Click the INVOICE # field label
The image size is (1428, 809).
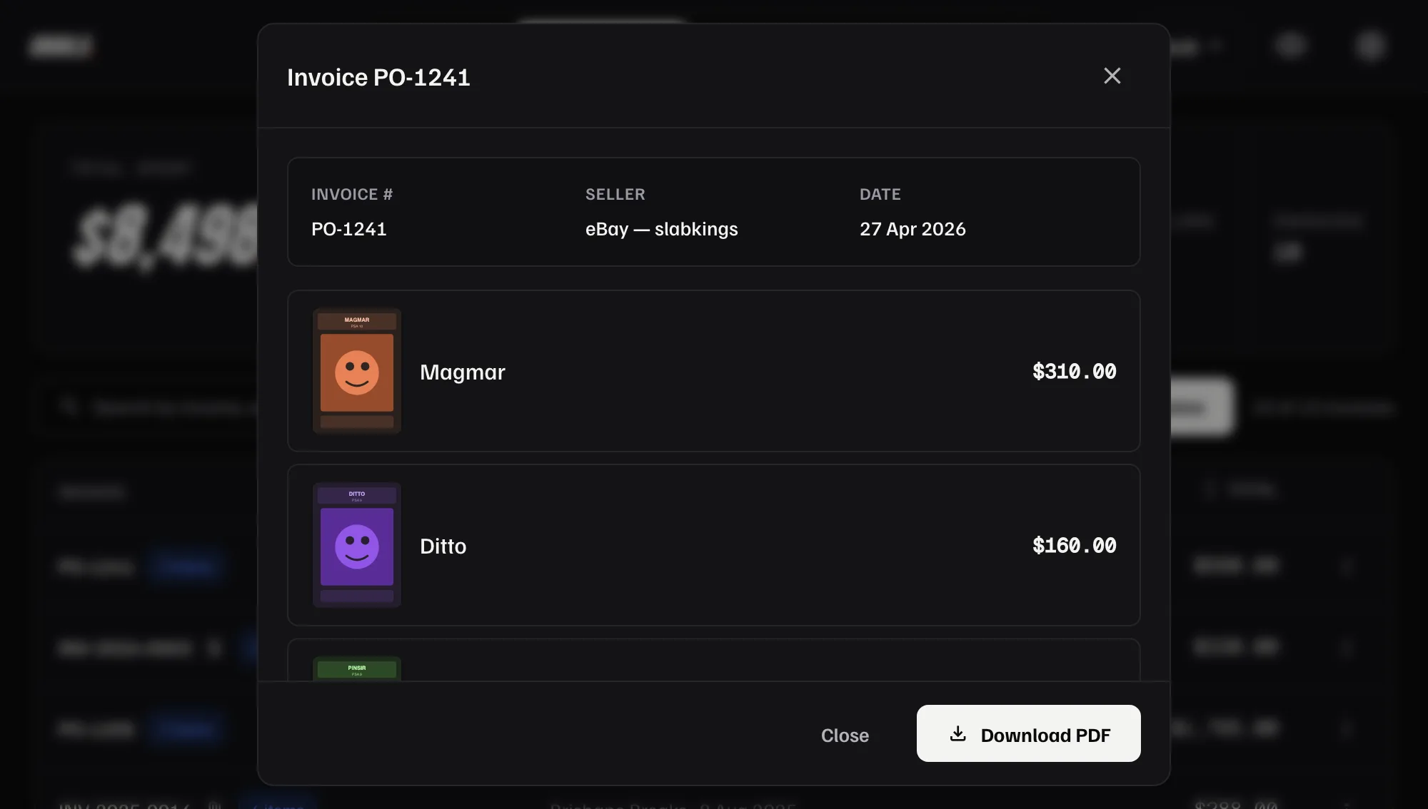[x=352, y=194]
